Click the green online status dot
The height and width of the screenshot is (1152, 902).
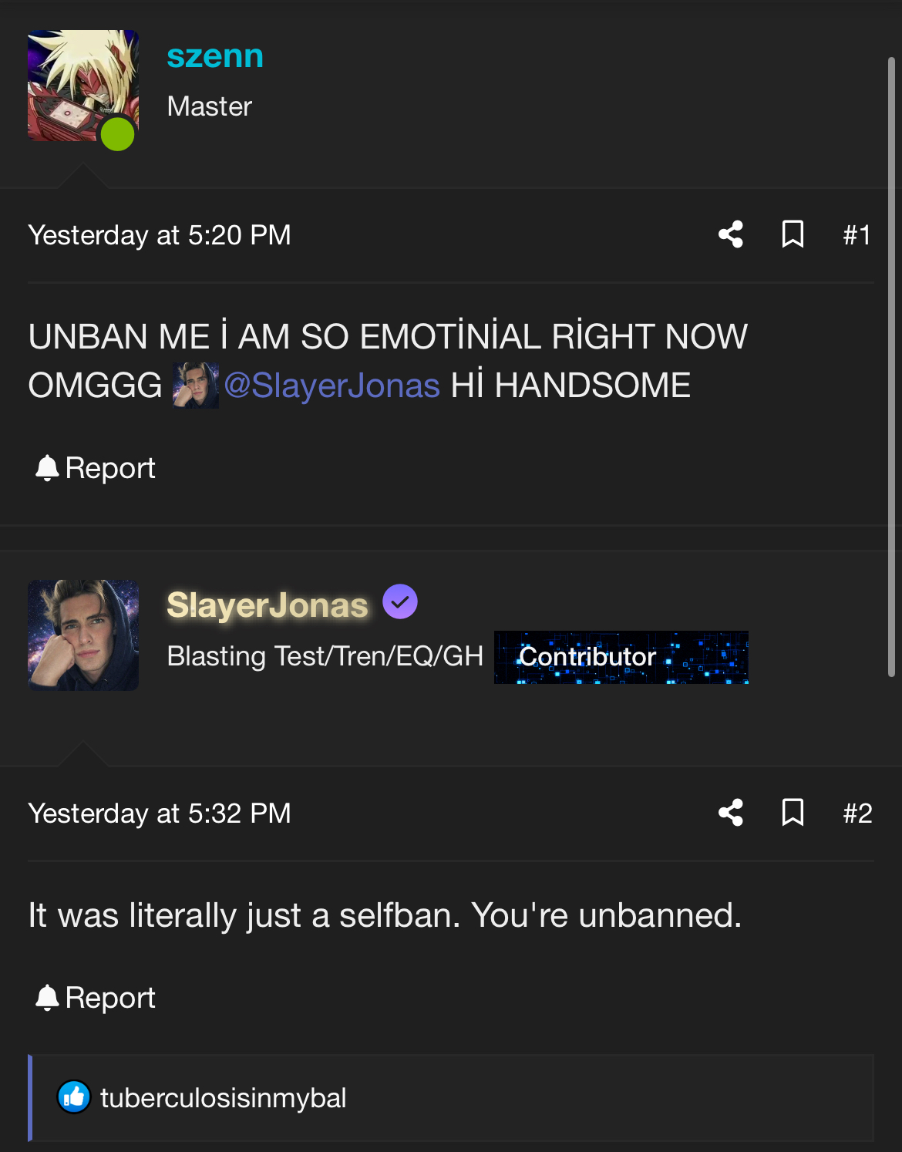coord(118,134)
